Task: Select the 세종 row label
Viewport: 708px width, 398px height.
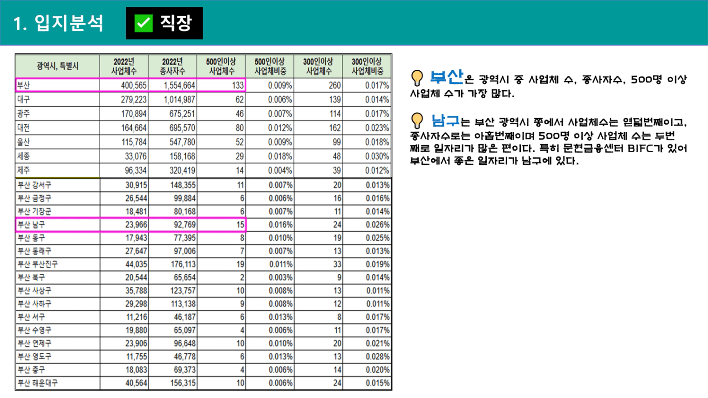Action: pyautogui.click(x=24, y=156)
